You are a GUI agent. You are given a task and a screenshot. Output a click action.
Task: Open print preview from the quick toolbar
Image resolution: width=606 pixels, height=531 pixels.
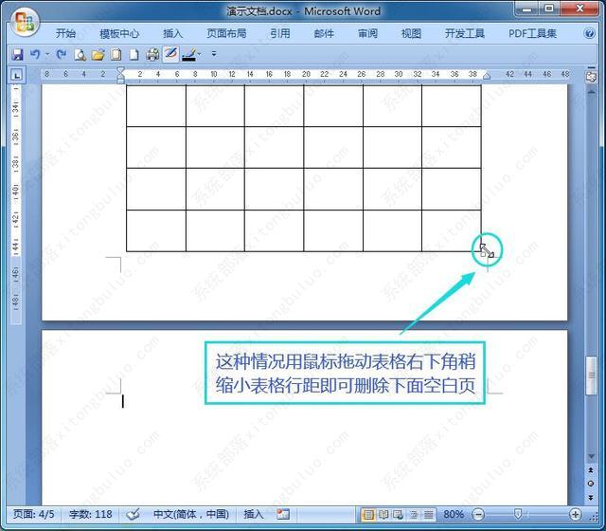(80, 55)
